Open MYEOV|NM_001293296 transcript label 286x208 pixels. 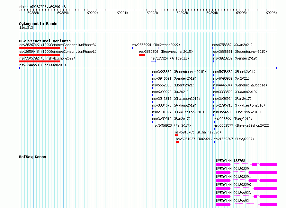234,185
